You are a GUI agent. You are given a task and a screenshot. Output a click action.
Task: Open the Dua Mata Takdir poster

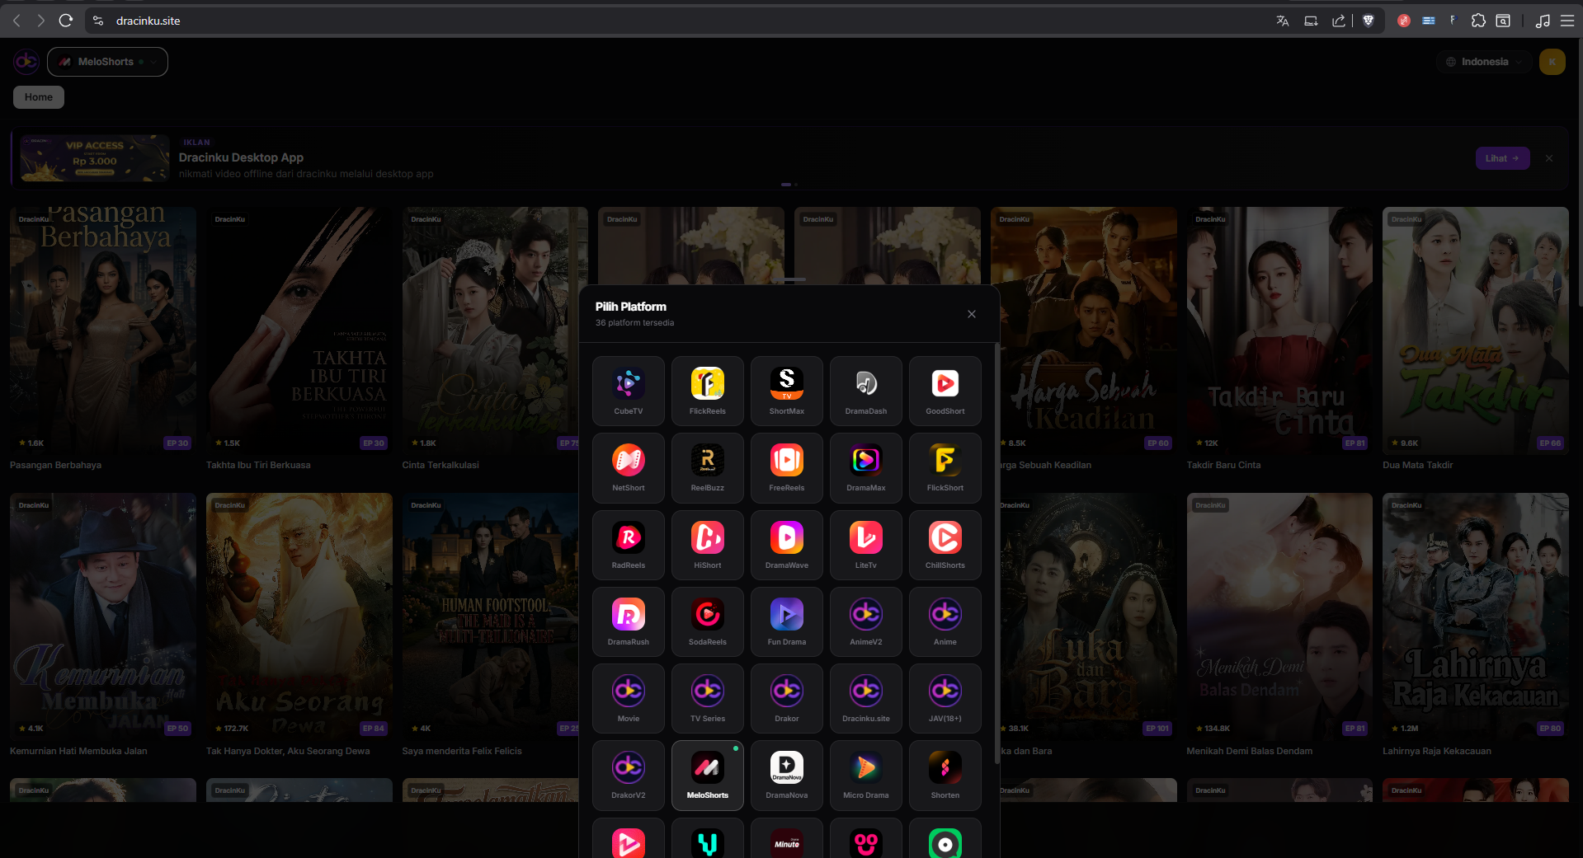(x=1476, y=330)
